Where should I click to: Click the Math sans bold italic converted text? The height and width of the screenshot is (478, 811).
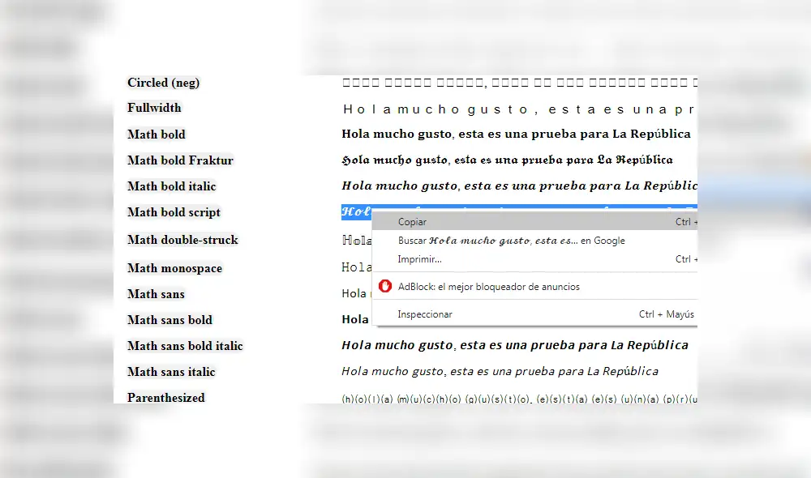515,345
